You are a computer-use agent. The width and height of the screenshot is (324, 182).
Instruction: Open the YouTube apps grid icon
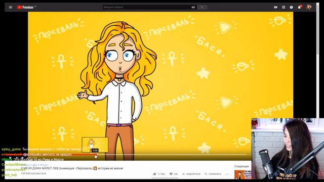283,7
